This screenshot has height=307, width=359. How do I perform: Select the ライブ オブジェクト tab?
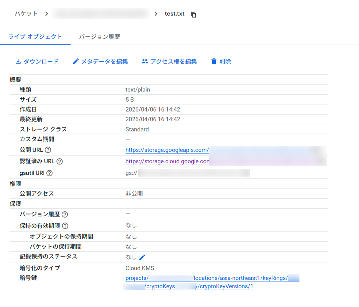(35, 36)
